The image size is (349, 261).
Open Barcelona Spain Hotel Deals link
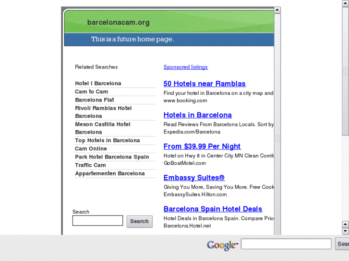(213, 209)
